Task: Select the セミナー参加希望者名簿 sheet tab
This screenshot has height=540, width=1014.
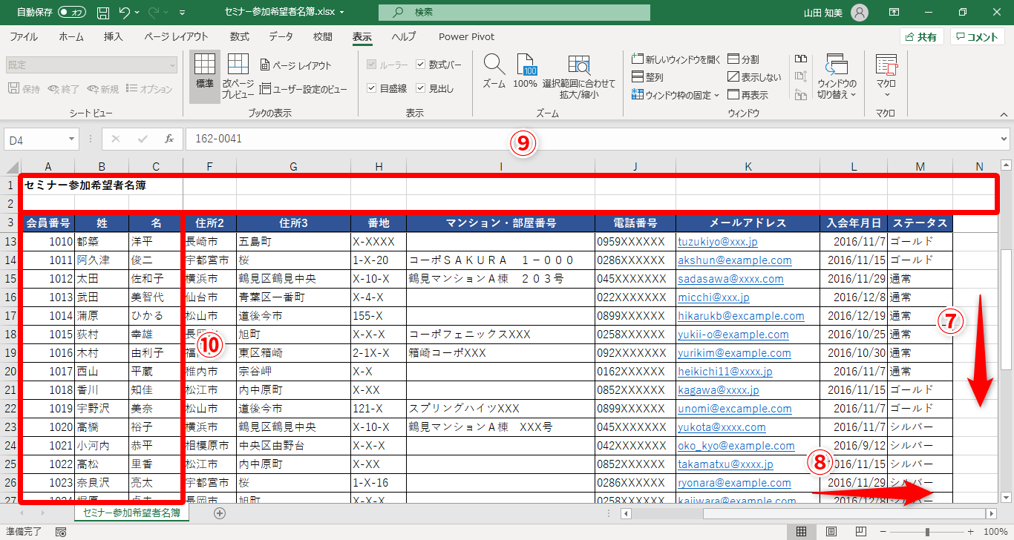Action: point(131,513)
